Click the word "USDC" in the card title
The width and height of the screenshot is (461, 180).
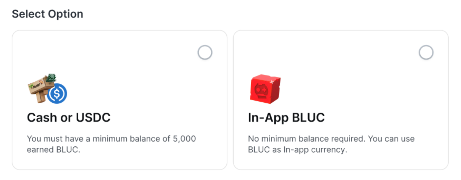93,118
